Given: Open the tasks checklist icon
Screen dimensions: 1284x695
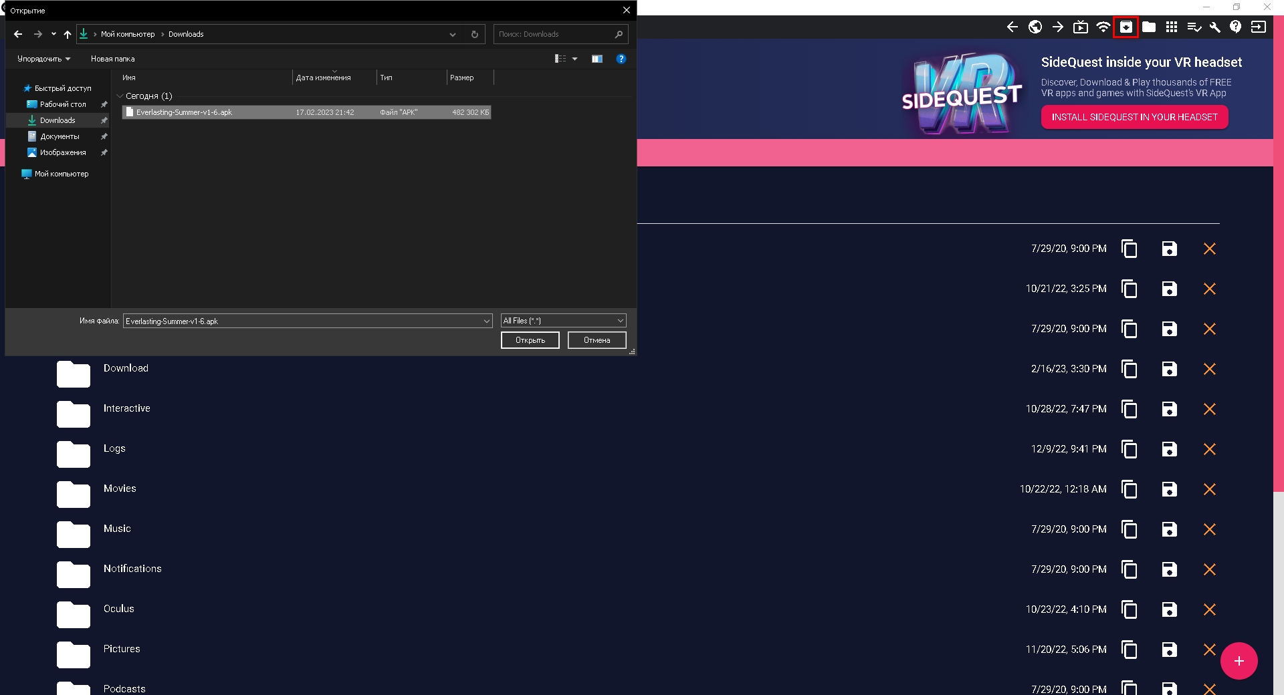Looking at the screenshot, I should click(x=1194, y=27).
